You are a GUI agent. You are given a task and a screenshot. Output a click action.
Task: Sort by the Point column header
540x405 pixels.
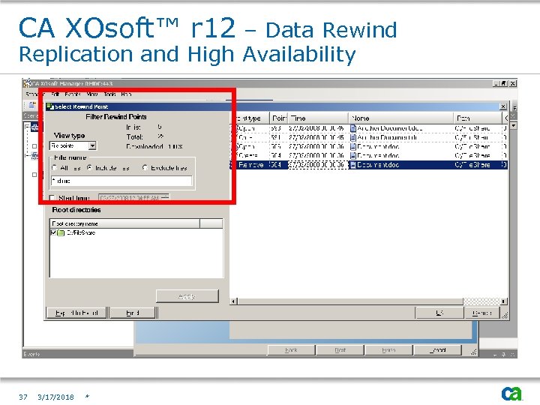pos(279,118)
